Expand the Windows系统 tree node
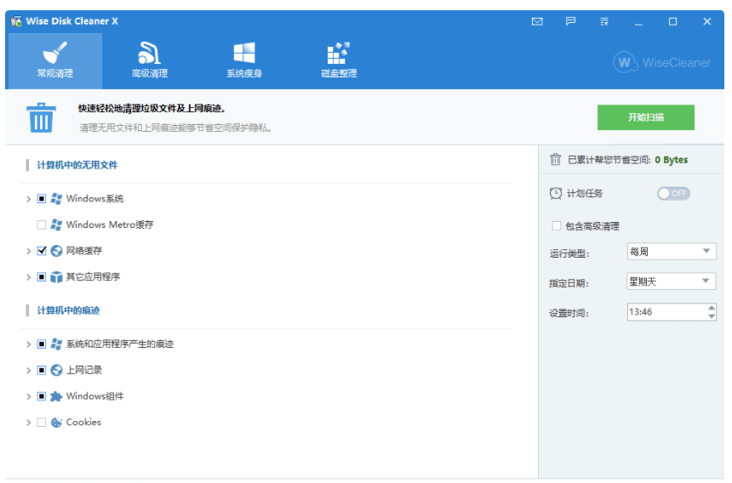The image size is (732, 483). pos(28,199)
